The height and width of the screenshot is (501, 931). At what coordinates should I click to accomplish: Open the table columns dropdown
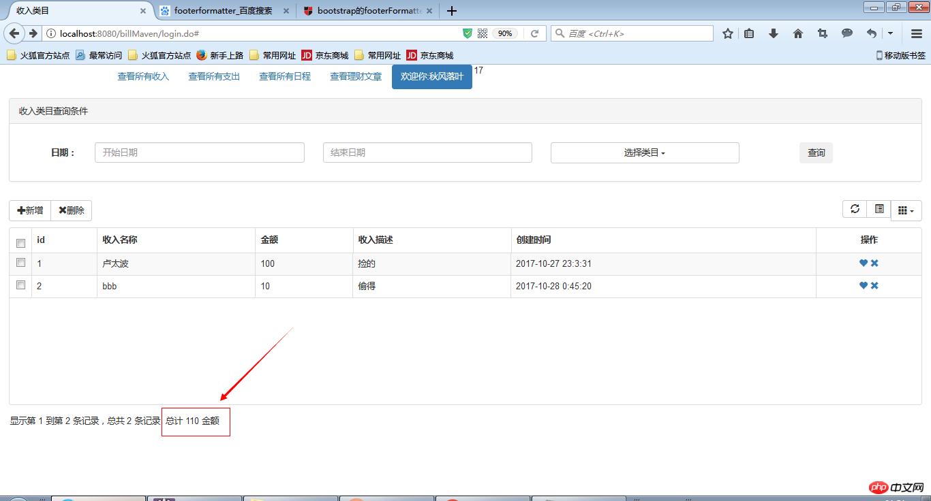pos(906,210)
